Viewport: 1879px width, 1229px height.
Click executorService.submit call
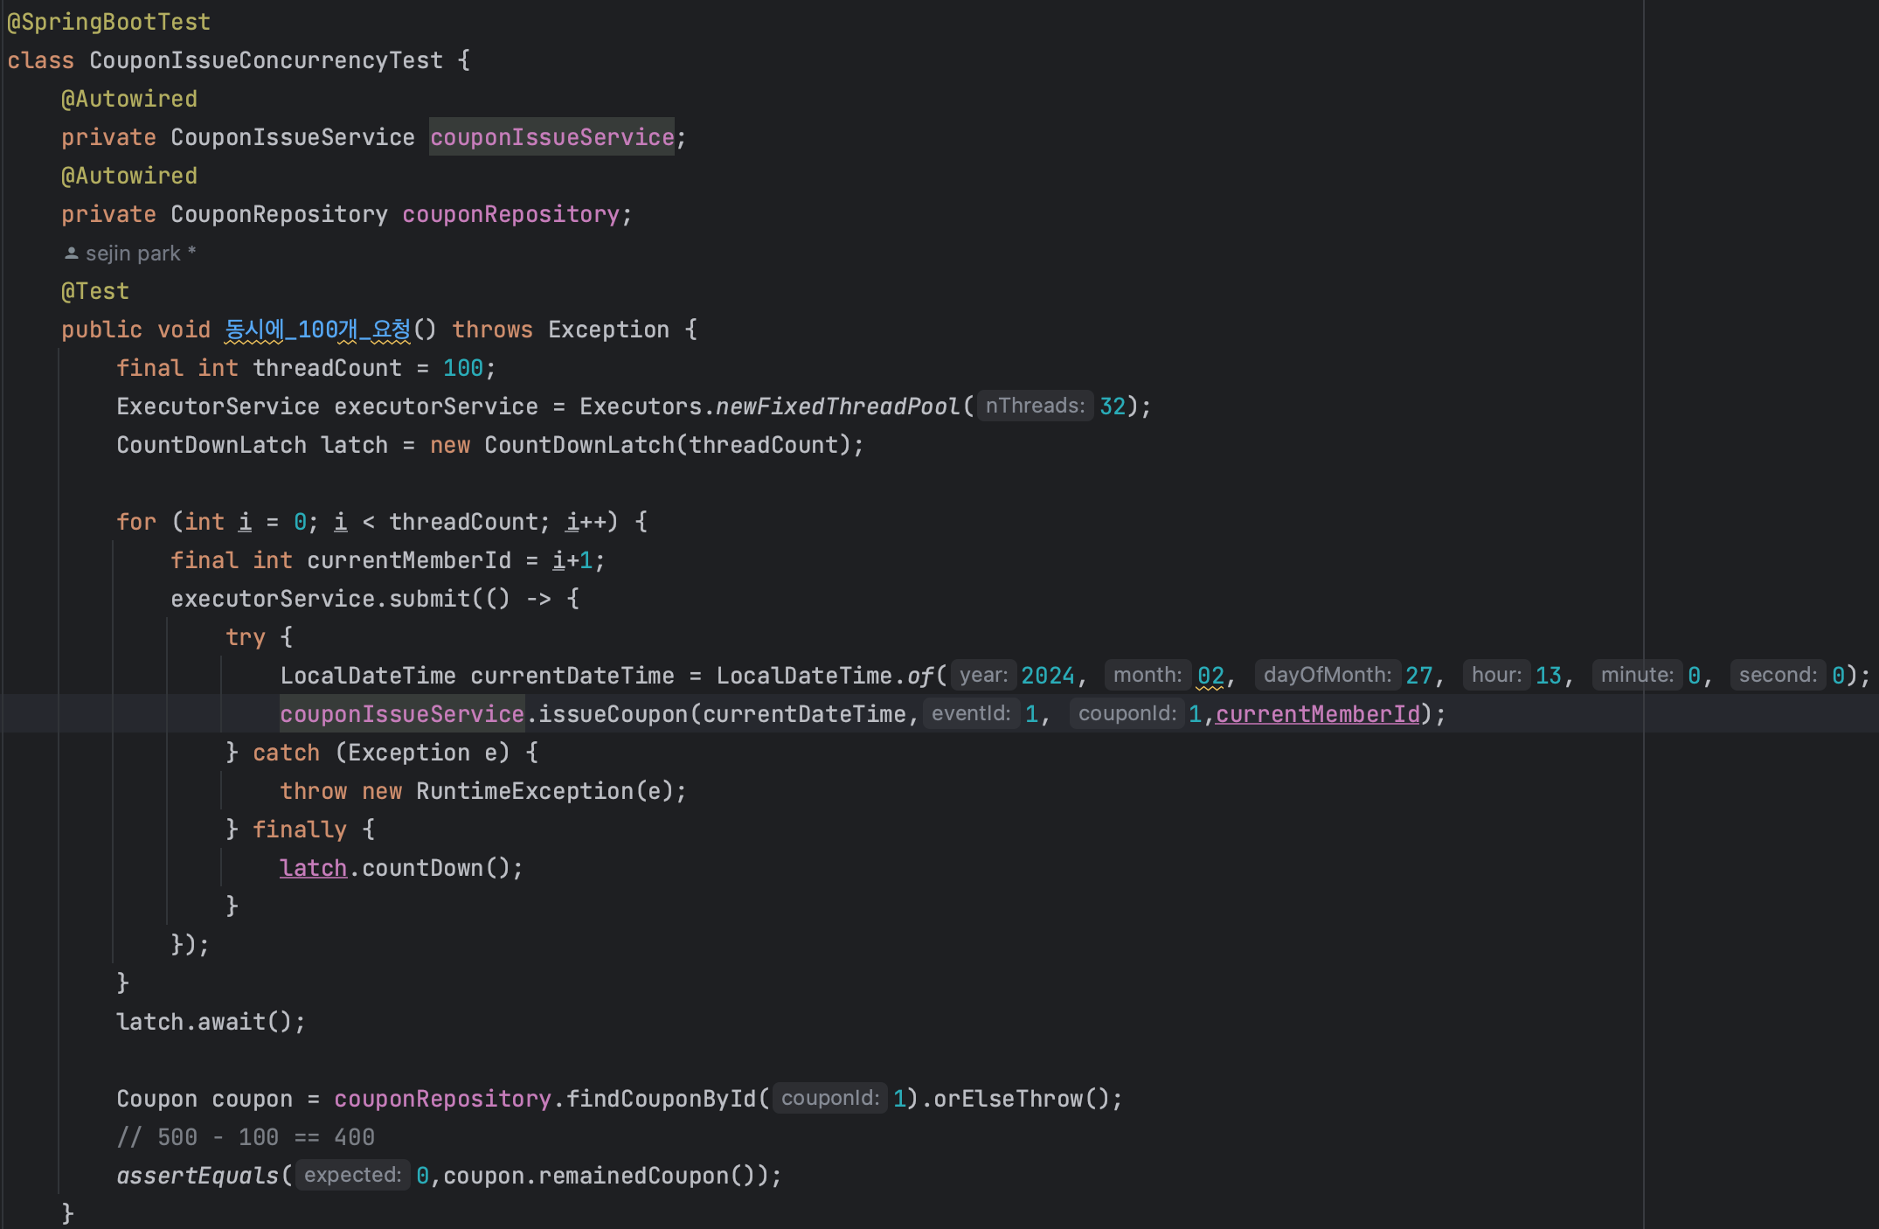[321, 599]
